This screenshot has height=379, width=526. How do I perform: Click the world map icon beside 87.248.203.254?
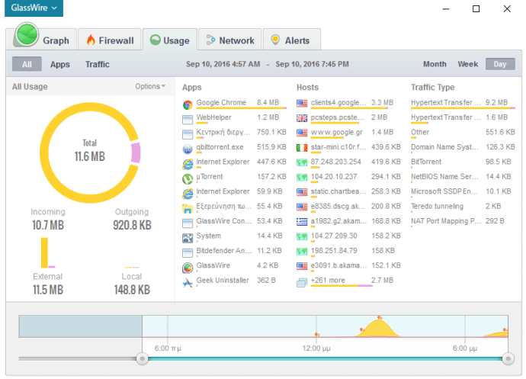click(302, 162)
